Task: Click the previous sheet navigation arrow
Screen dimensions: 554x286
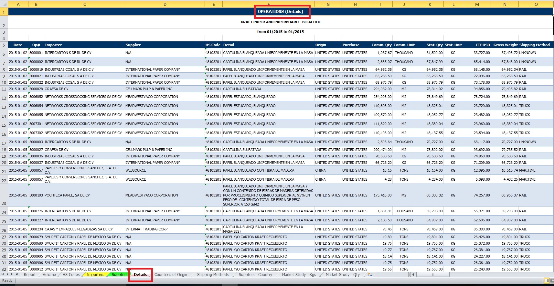Action: pyautogui.click(x=7, y=274)
